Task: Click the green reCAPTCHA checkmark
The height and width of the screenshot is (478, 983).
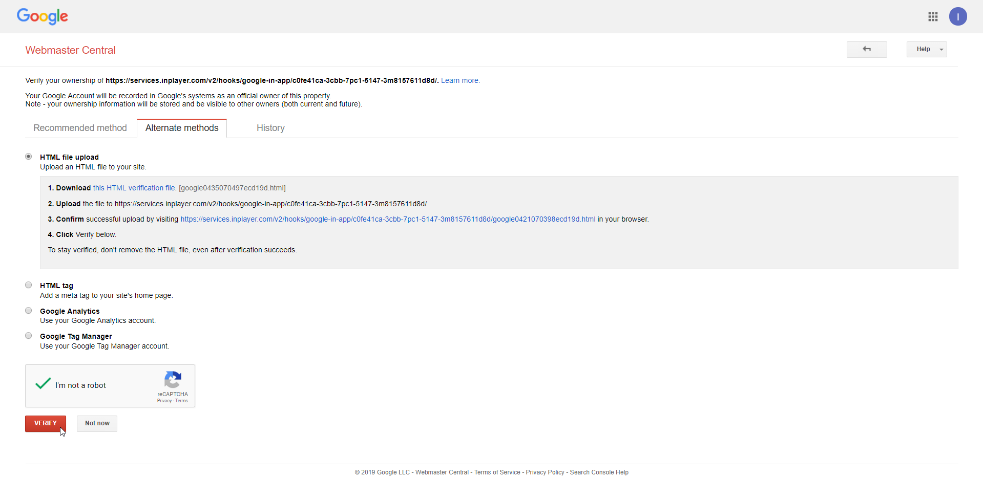Action: [x=43, y=383]
